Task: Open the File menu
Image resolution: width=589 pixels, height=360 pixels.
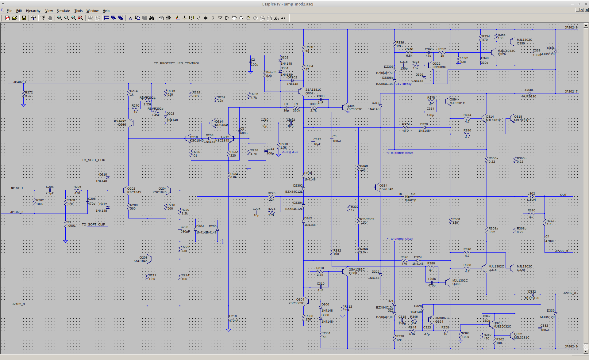Action: pos(10,11)
